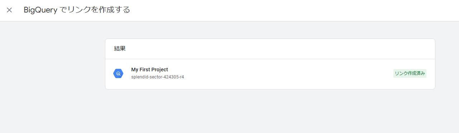Click blank header space right of the title
The width and height of the screenshot is (459, 133).
point(294,10)
